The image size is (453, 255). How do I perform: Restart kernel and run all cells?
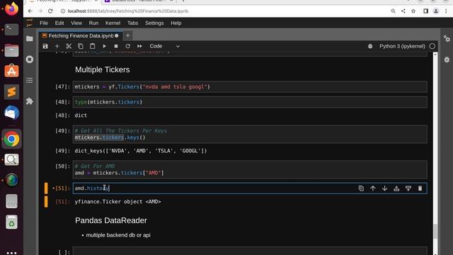point(139,46)
